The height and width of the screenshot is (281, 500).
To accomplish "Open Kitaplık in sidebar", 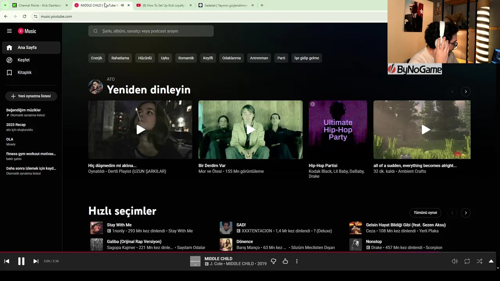I will click(x=31, y=73).
